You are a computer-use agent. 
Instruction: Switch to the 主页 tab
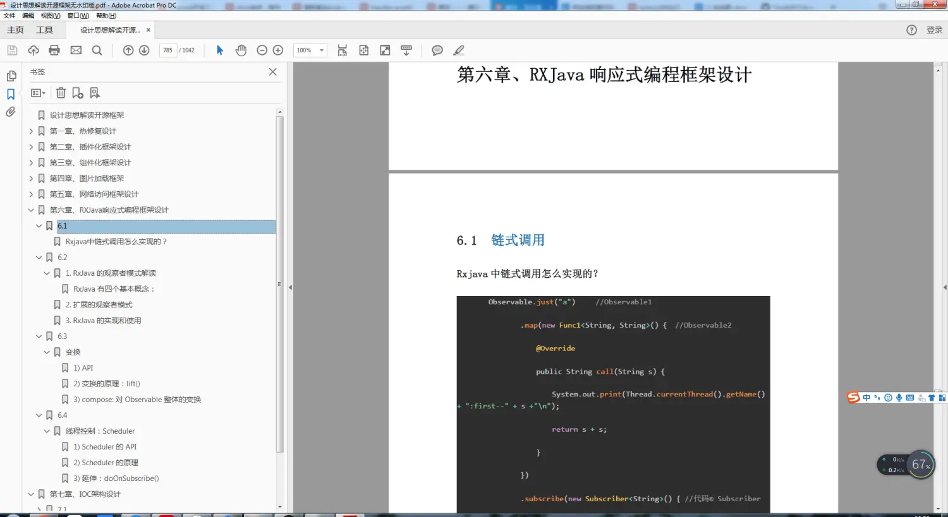click(x=15, y=30)
